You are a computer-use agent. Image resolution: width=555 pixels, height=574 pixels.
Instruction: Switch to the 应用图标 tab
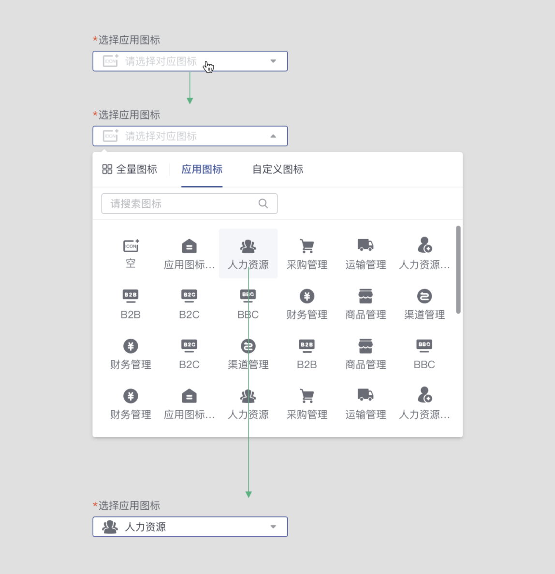click(x=202, y=170)
